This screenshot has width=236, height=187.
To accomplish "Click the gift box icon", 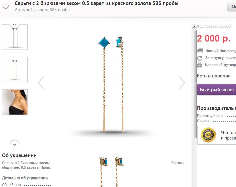I will click(x=200, y=65).
